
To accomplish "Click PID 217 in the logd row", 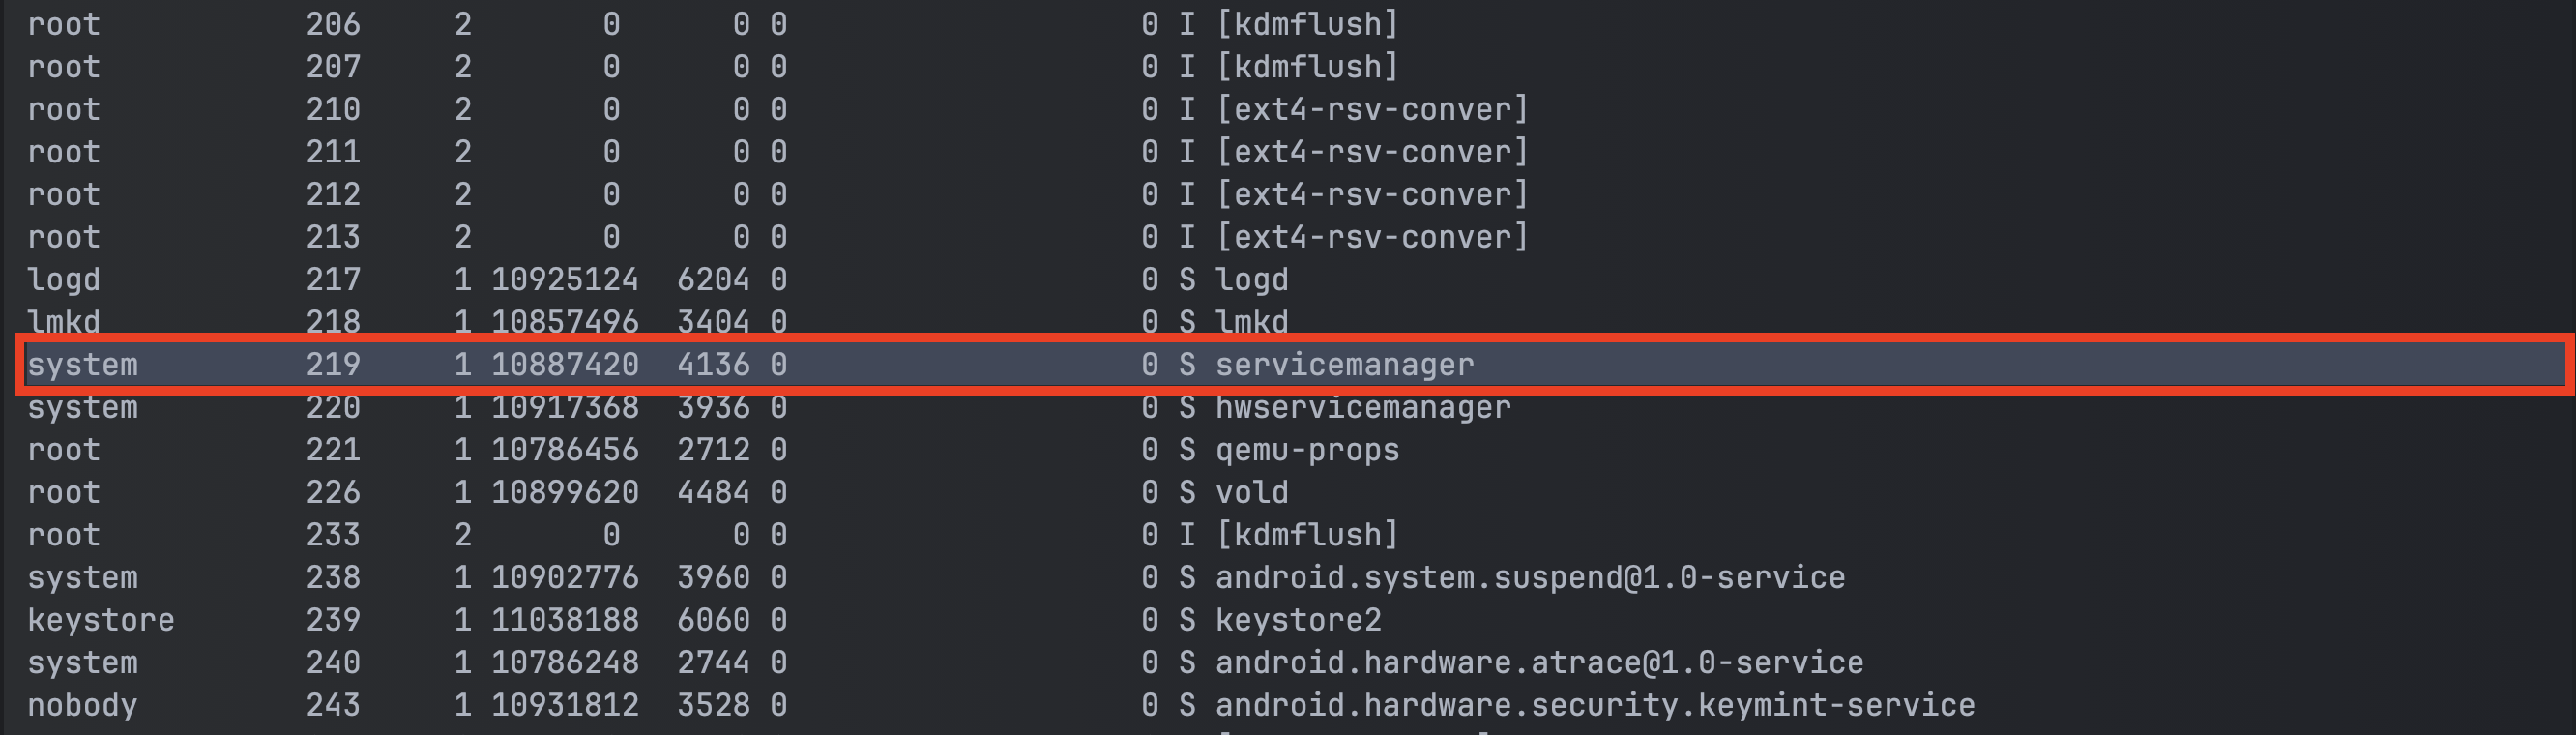I will point(333,280).
